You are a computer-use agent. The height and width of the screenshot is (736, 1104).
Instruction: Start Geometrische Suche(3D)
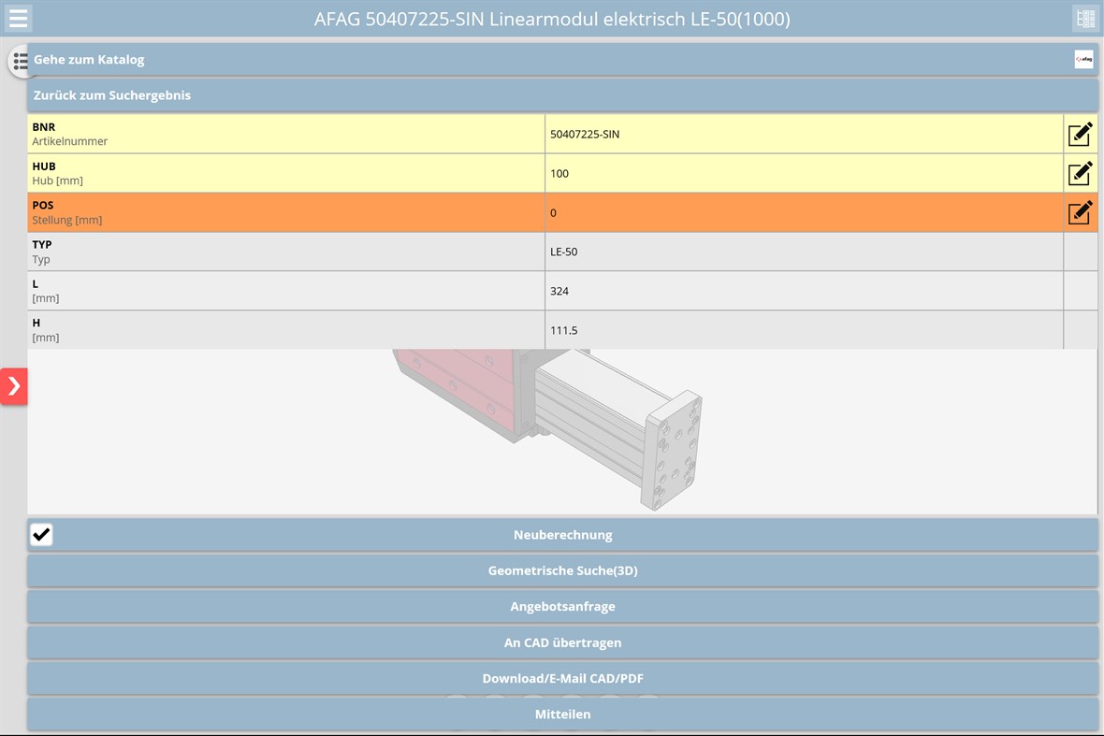[562, 570]
